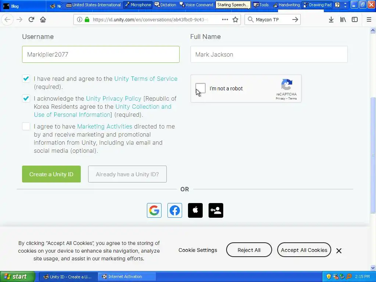Image resolution: width=376 pixels, height=282 pixels.
Task: Open the Marketing Activities link
Action: 105,126
